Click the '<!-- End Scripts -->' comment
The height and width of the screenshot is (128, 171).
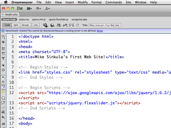pos(42,108)
